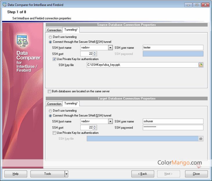Screen dimensions: 212x181
Task: Click target SSH host name text vadsrv
Action: [x=85, y=121]
